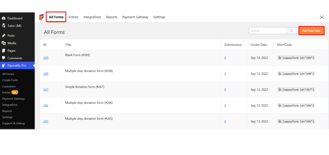Screen dimensions: 329x155
Task: View submissions count for form 266
Action: pos(225,105)
